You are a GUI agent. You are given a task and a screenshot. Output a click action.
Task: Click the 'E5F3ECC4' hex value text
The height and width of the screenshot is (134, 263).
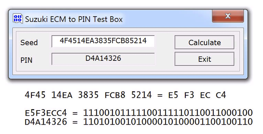pyautogui.click(x=46, y=113)
